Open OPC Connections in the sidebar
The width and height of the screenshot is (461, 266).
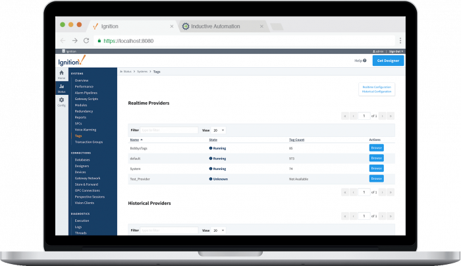88,190
